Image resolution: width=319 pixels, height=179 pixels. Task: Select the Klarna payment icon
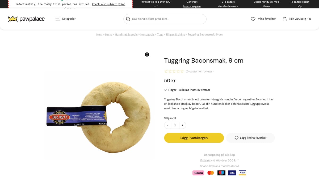pyautogui.click(x=198, y=173)
